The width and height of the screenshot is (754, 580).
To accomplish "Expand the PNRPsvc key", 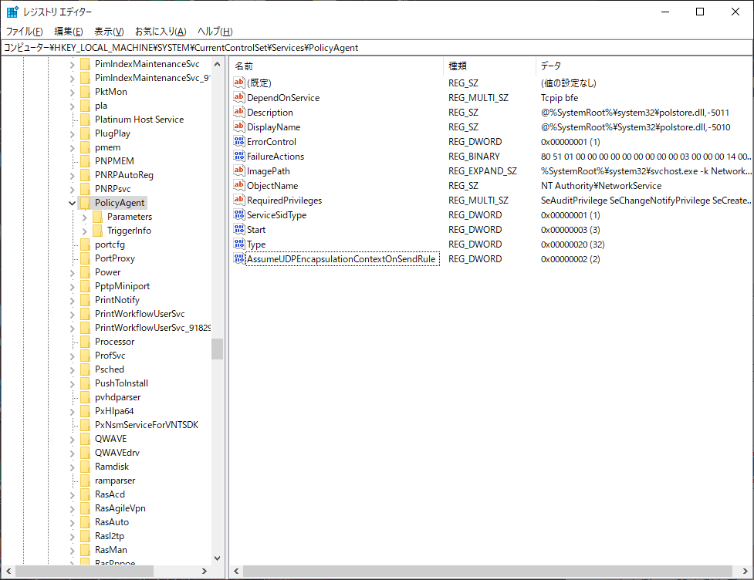I will pyautogui.click(x=72, y=189).
